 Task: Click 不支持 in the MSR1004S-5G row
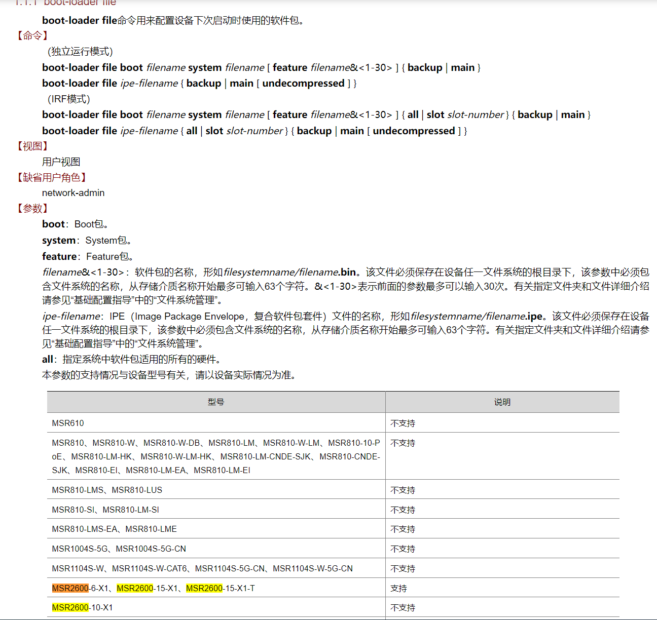tap(403, 549)
